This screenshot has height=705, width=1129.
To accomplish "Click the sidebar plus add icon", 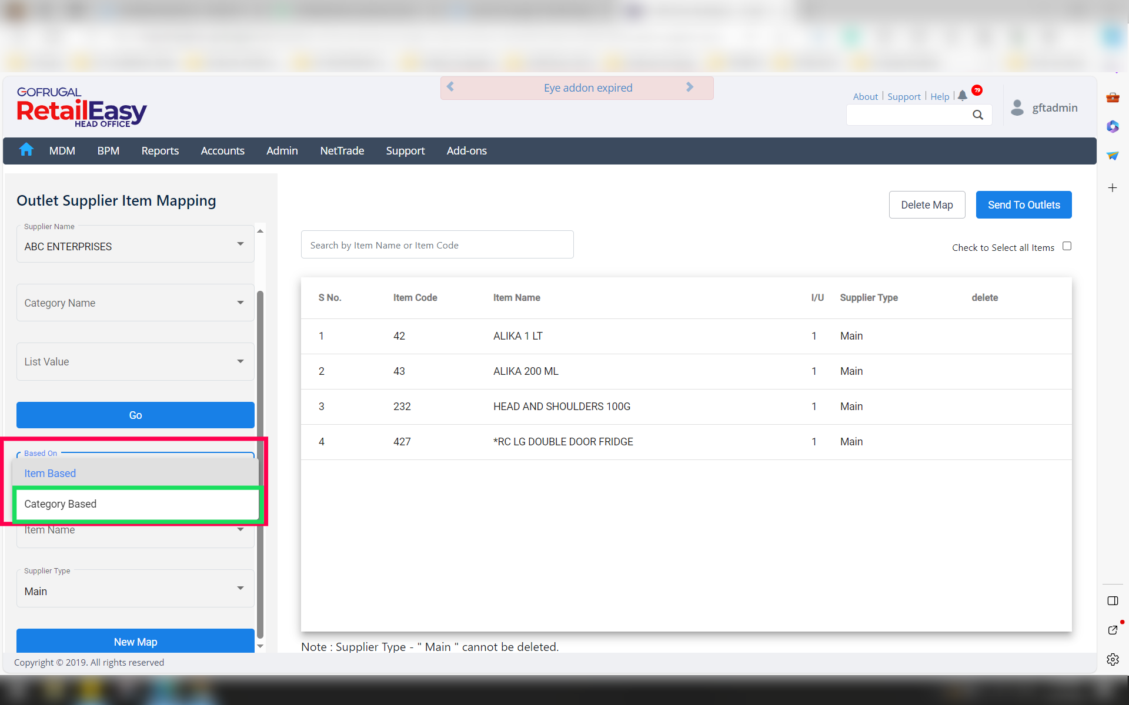I will [1113, 188].
